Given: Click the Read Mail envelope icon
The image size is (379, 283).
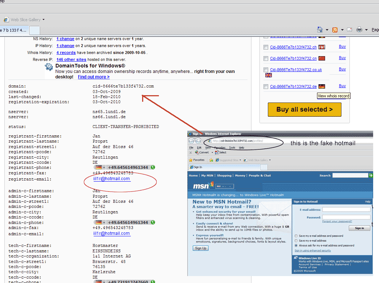Looking at the screenshot, I should 349,30.
